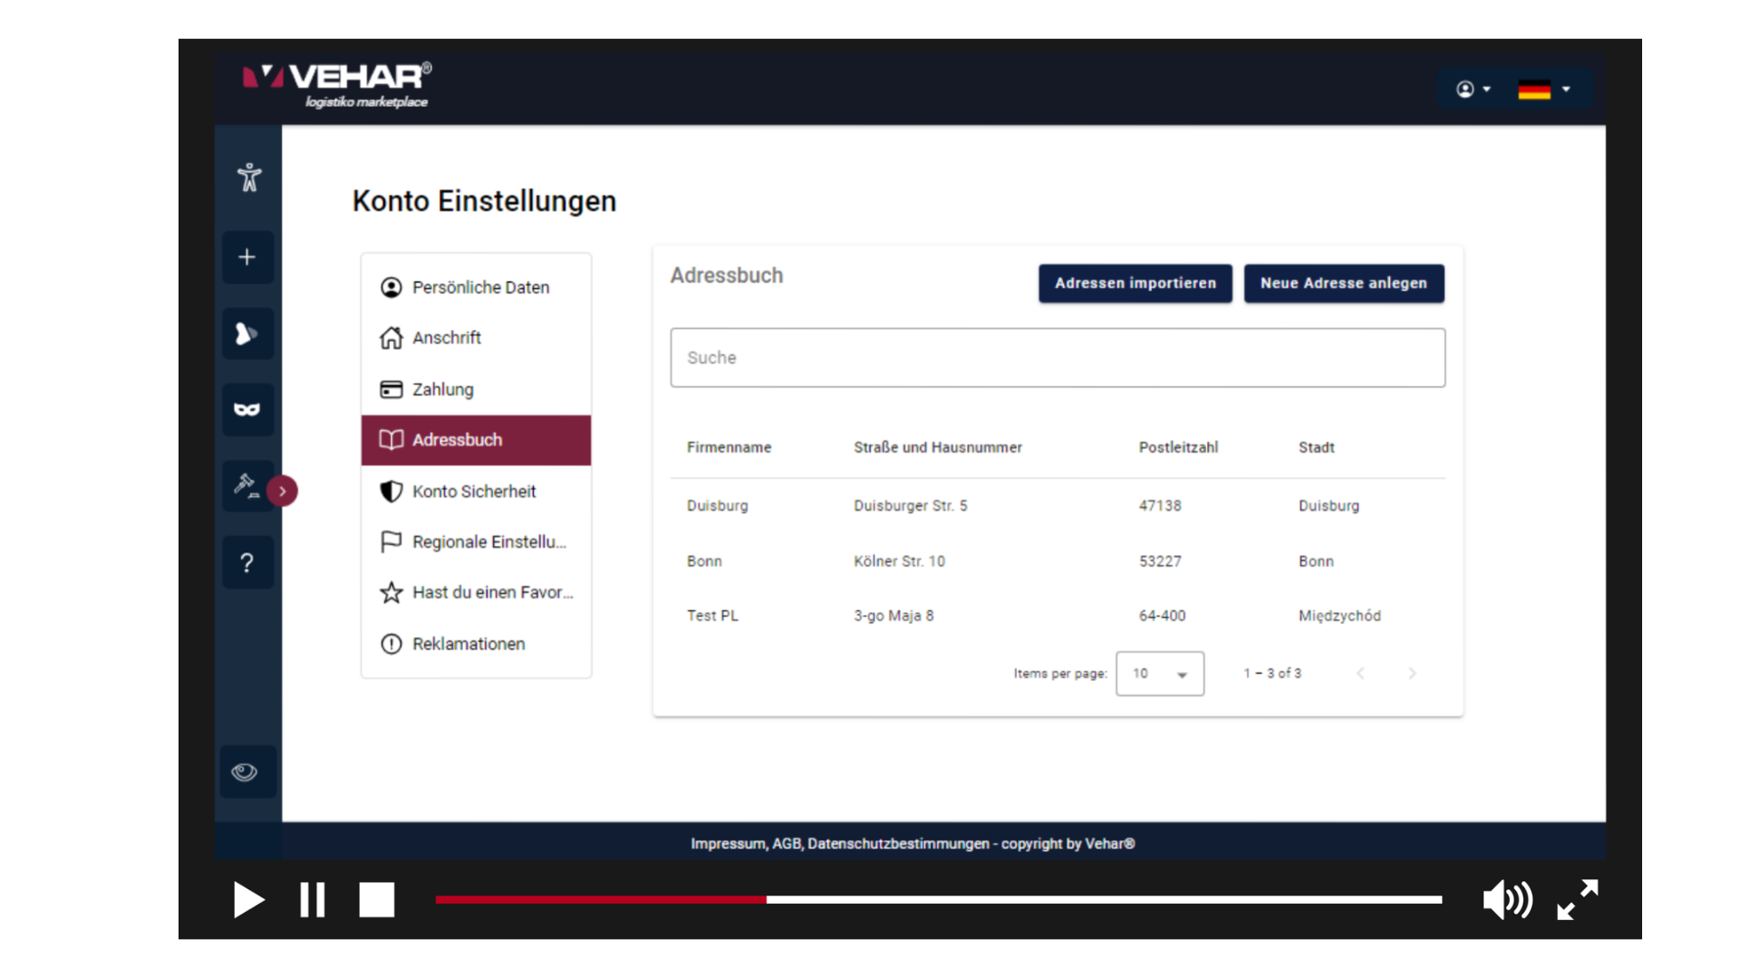The height and width of the screenshot is (978, 1740).
Task: Click the Suche search field
Action: point(1057,358)
